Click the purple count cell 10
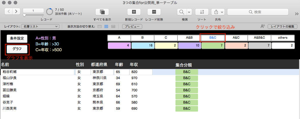 point(190,46)
